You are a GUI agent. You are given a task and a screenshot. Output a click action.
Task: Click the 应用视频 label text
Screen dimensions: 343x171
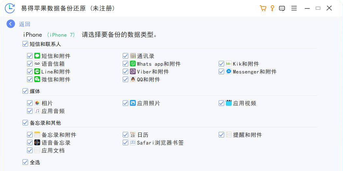244,103
